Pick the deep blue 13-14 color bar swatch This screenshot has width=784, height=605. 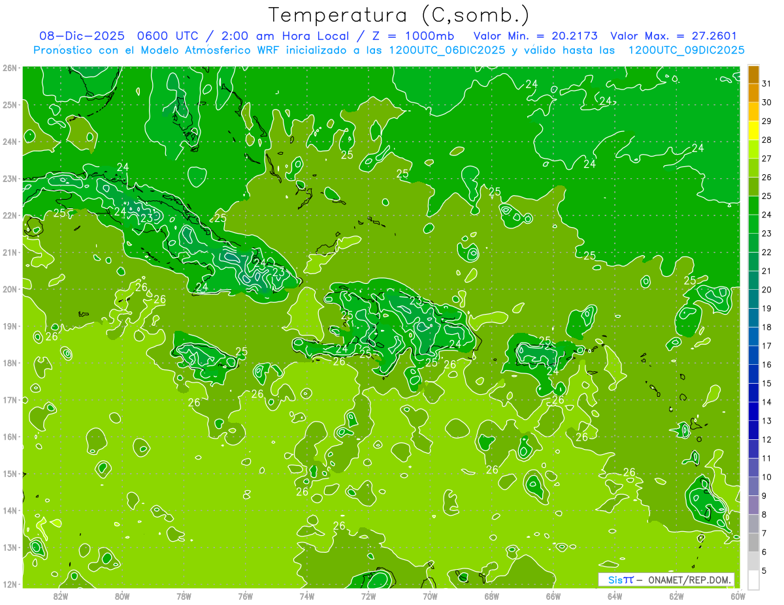753,412
